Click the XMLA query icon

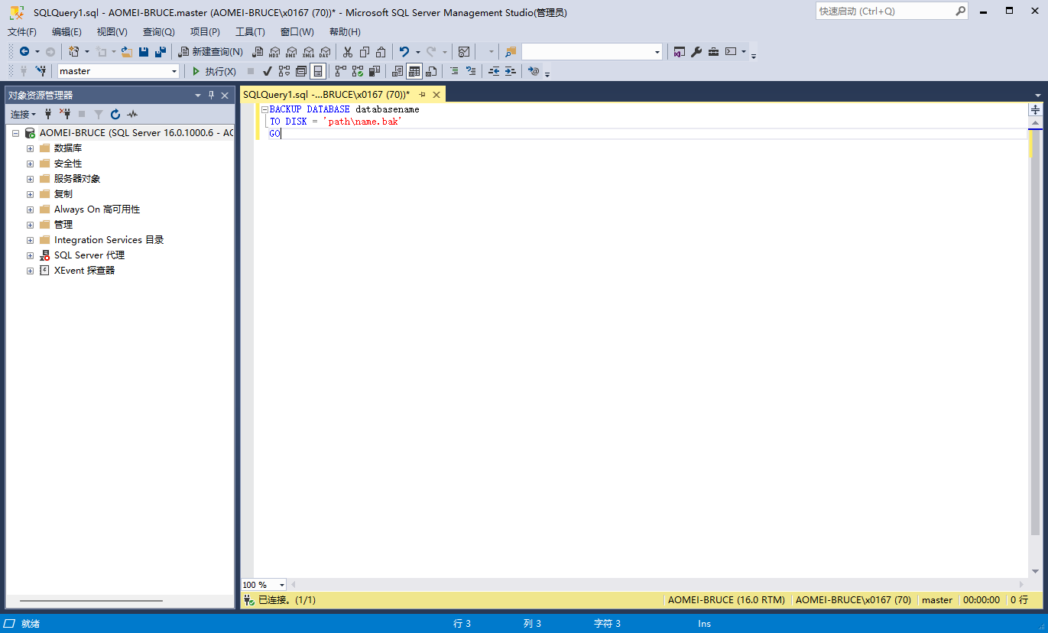click(308, 51)
